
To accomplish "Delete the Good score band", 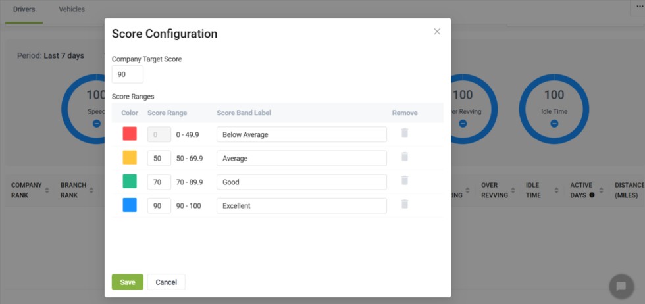I will pyautogui.click(x=405, y=180).
